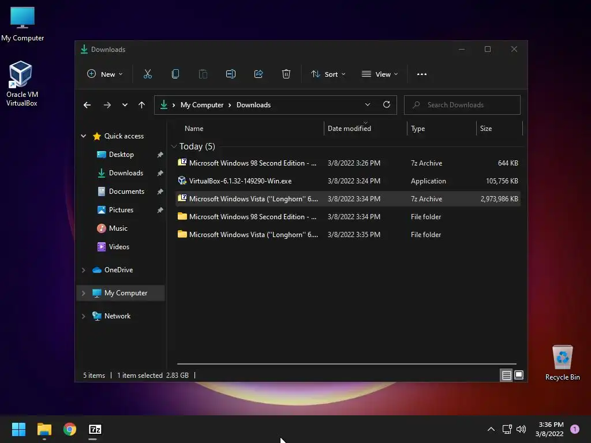Go up one folder level arrow
Screen dimensions: 591x443
142,105
